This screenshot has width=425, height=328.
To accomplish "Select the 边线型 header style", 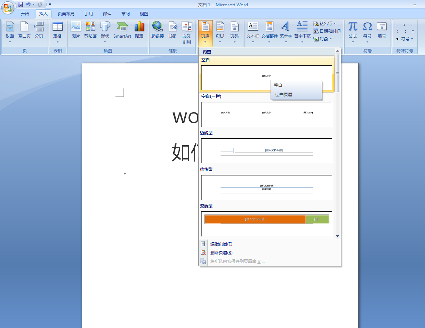I will (x=266, y=151).
